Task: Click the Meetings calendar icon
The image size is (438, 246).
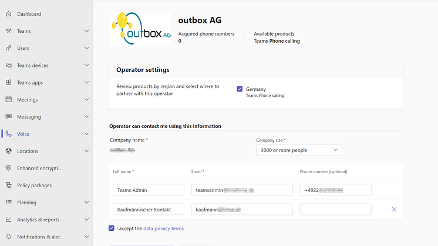Action: pos(9,99)
